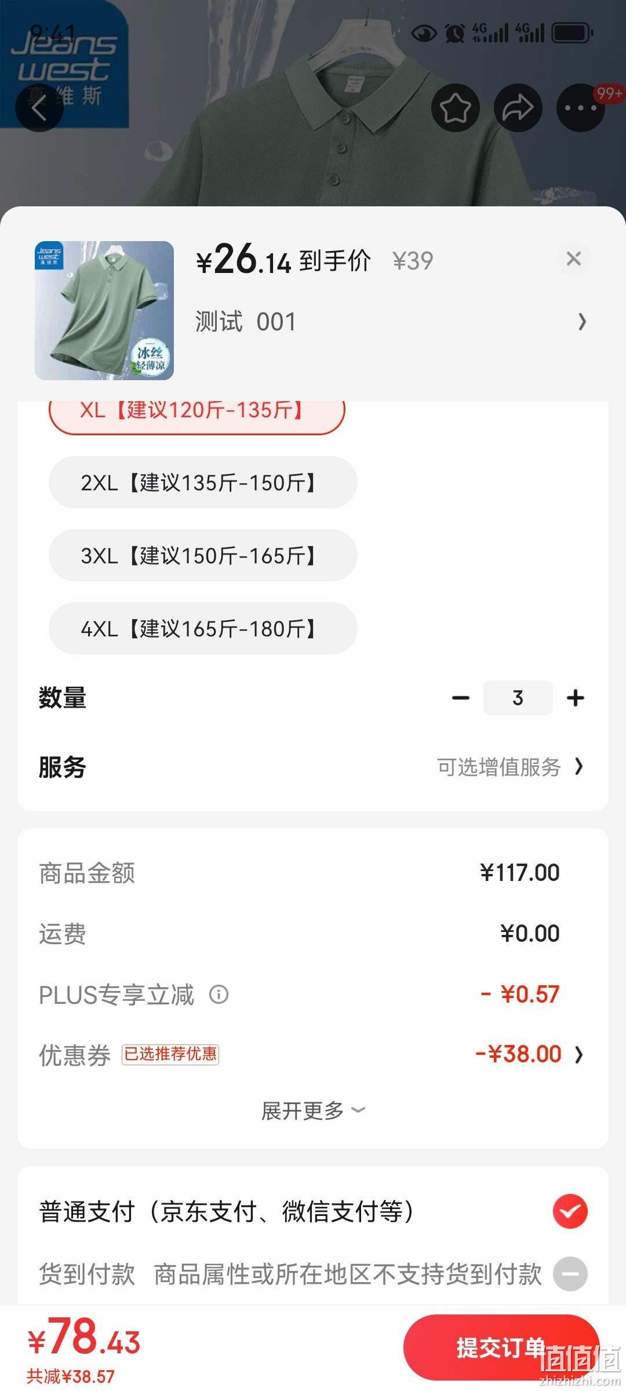Open address row 测试 001 chevron
626x1391 pixels.
click(582, 322)
